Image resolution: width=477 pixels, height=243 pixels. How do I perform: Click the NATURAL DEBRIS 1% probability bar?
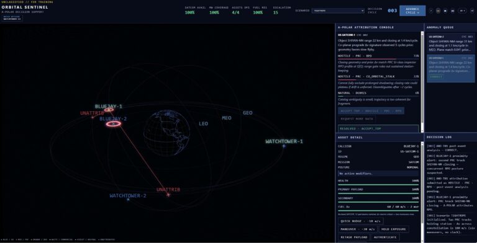pyautogui.click(x=378, y=96)
